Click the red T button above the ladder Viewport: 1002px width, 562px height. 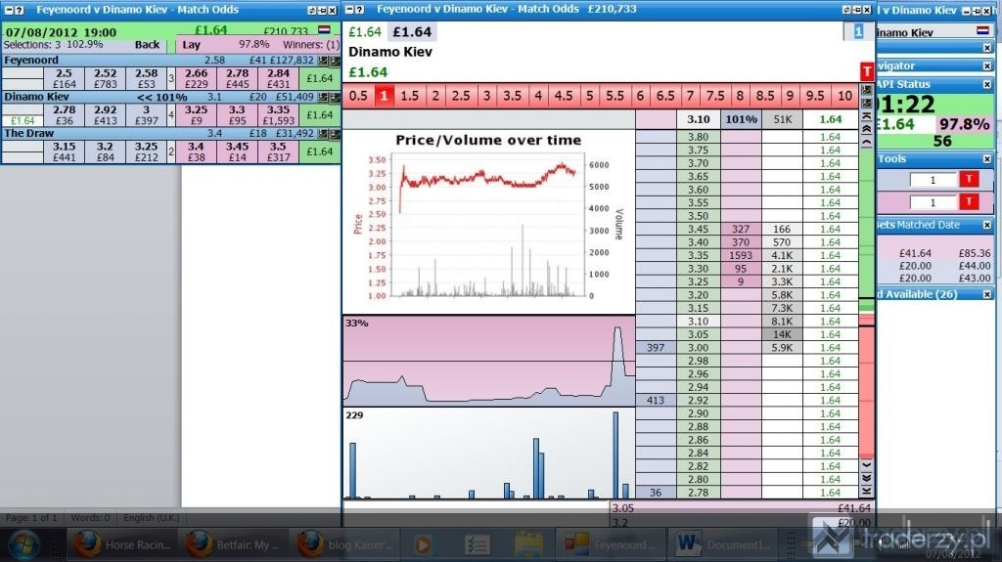pyautogui.click(x=867, y=71)
